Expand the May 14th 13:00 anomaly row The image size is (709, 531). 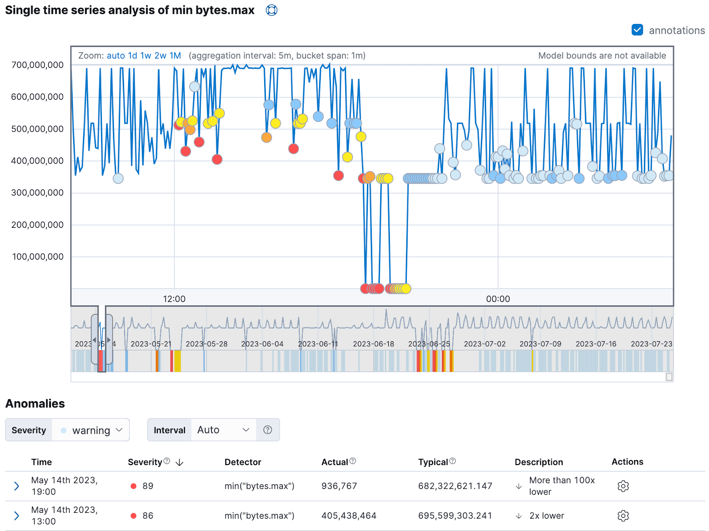[x=17, y=516]
